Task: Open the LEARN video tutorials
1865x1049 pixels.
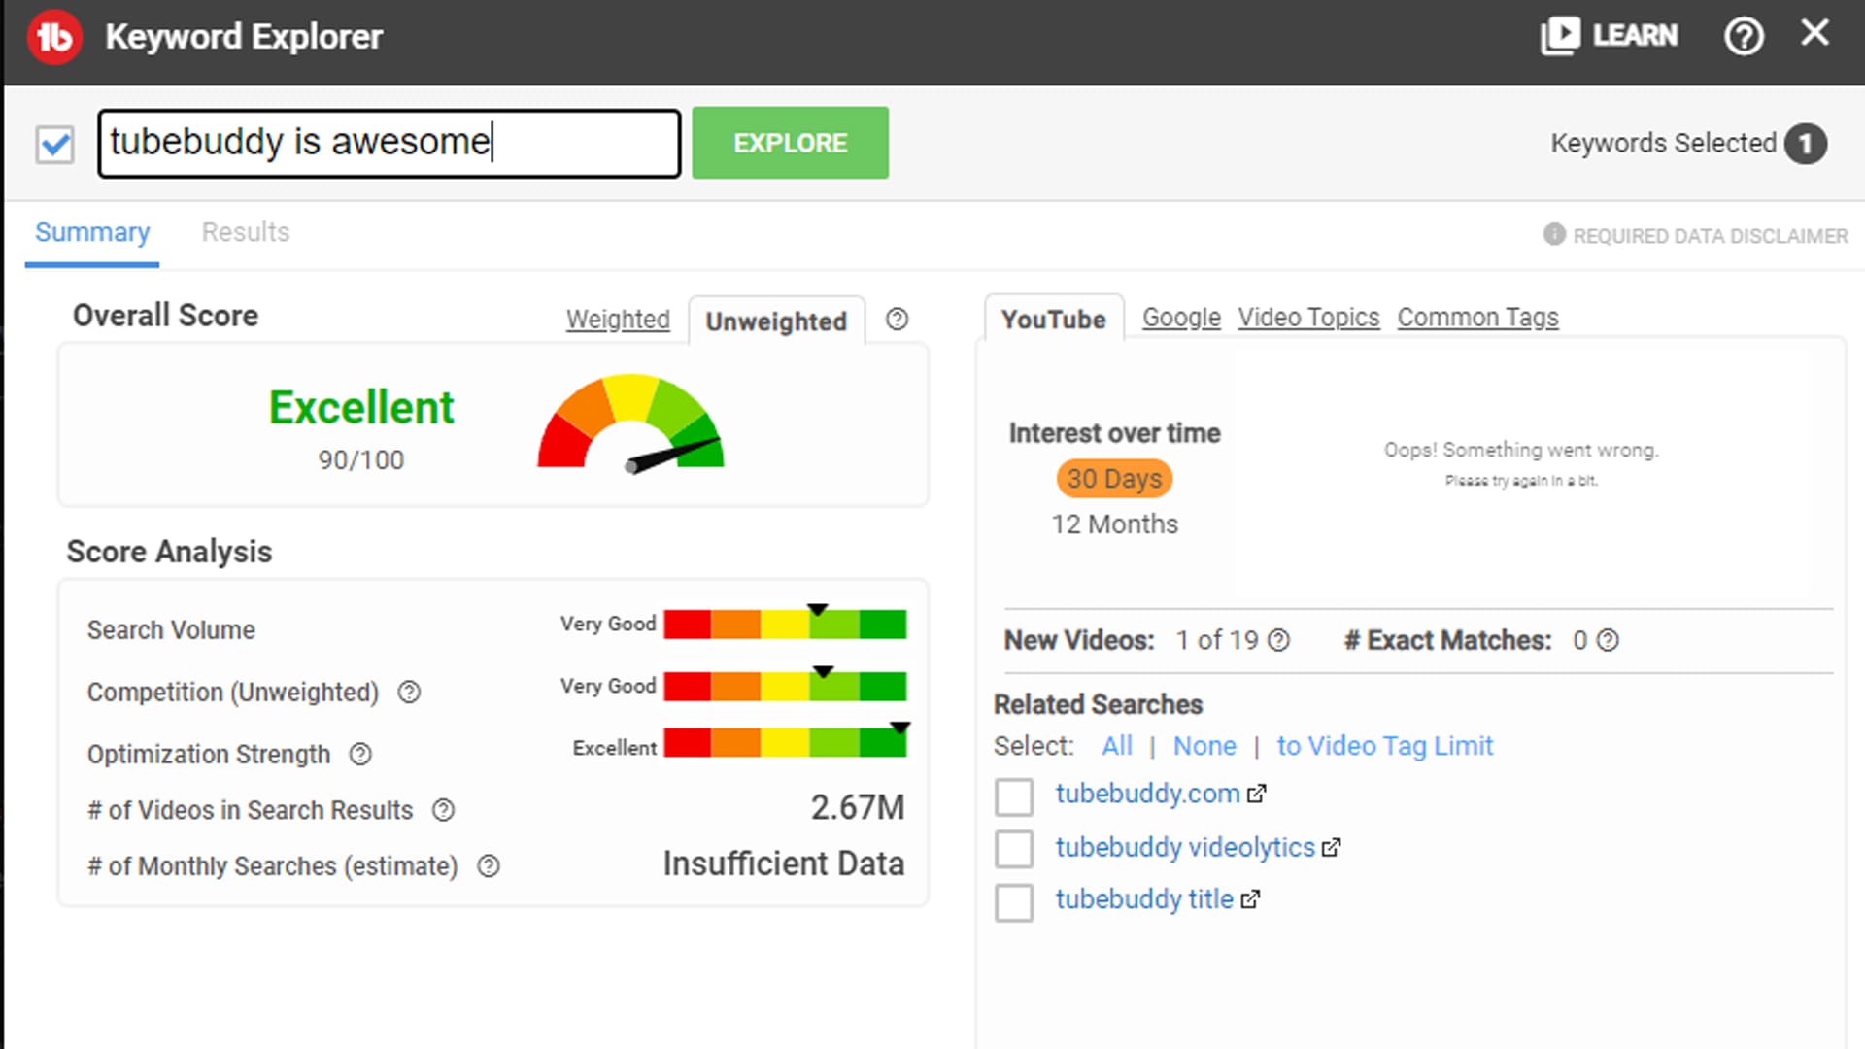Action: 1609,36
